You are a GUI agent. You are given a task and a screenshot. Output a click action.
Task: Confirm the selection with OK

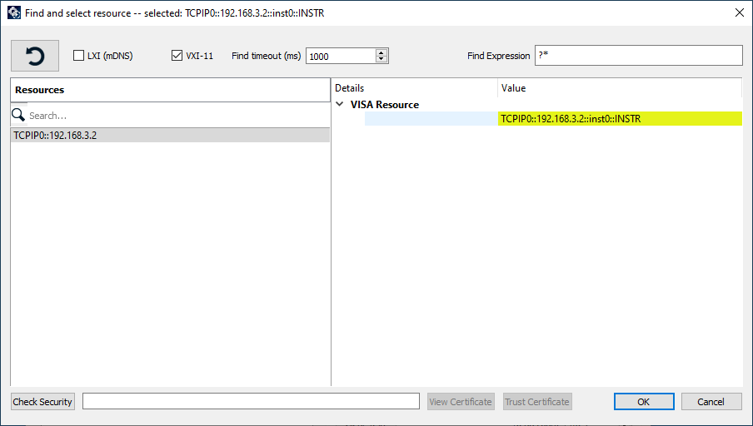pos(644,402)
